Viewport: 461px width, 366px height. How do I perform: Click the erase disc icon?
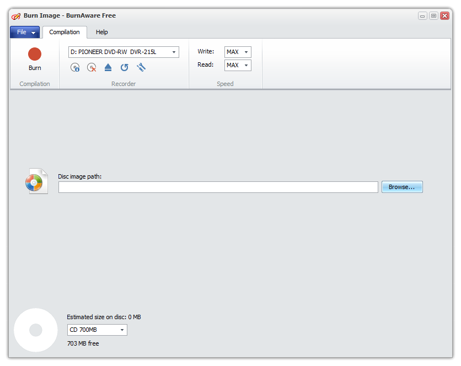(x=92, y=68)
